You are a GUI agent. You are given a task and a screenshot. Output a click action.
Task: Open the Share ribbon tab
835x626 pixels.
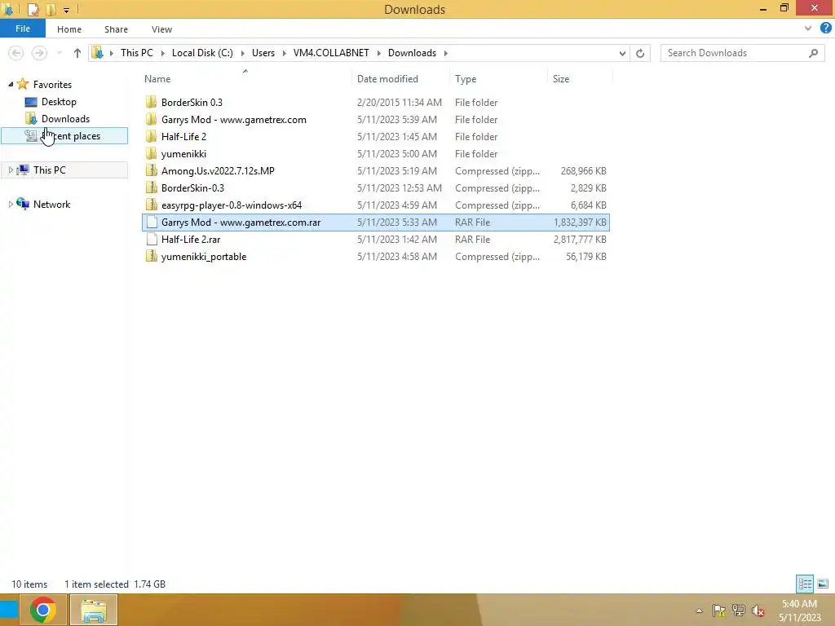pyautogui.click(x=116, y=29)
